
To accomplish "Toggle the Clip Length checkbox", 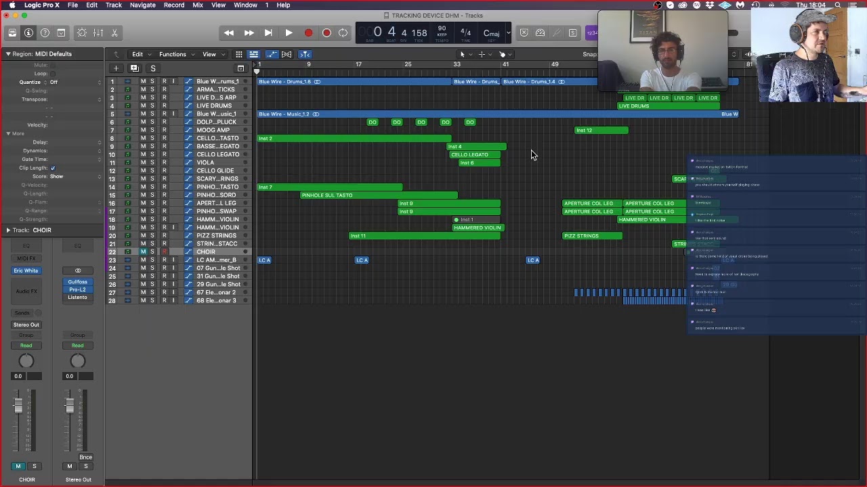I will [x=53, y=168].
